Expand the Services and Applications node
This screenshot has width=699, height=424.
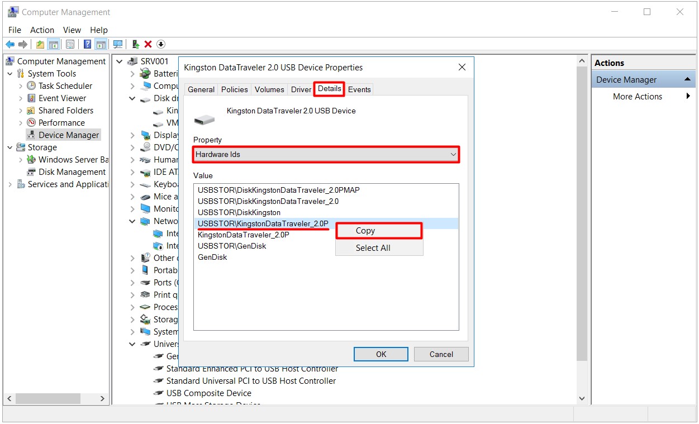pyautogui.click(x=10, y=184)
